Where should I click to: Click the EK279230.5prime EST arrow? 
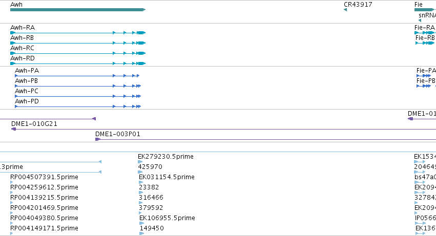click(x=140, y=162)
